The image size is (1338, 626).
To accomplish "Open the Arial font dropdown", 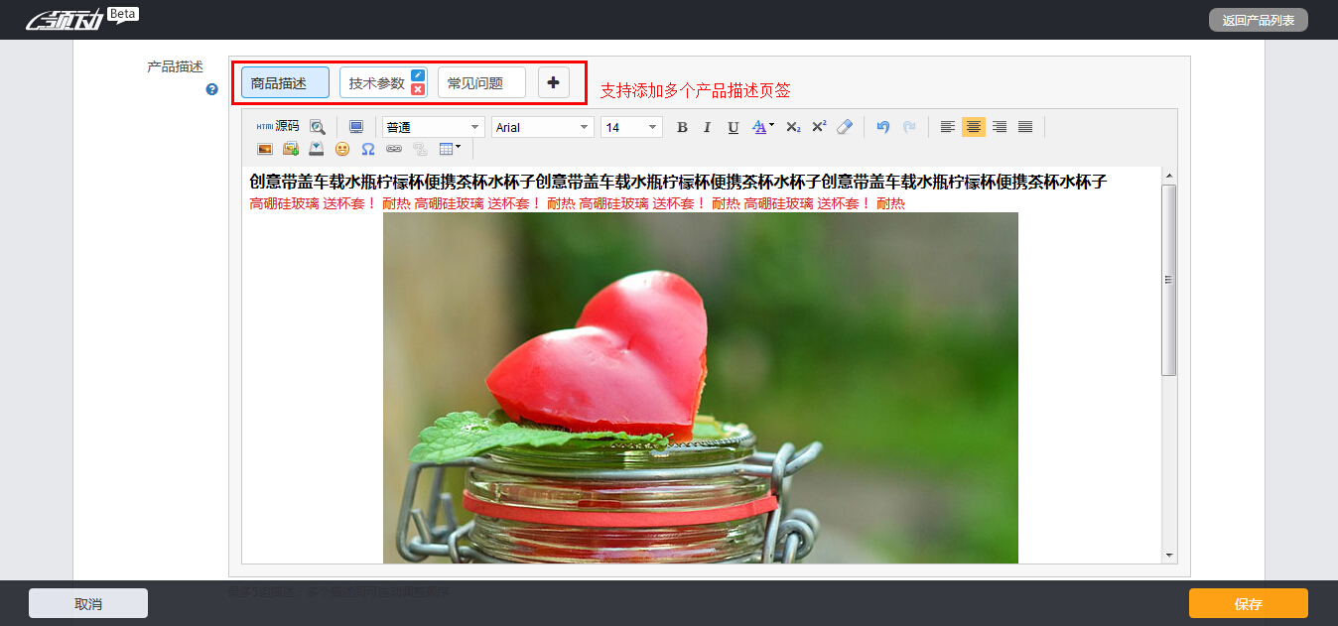I will 542,127.
